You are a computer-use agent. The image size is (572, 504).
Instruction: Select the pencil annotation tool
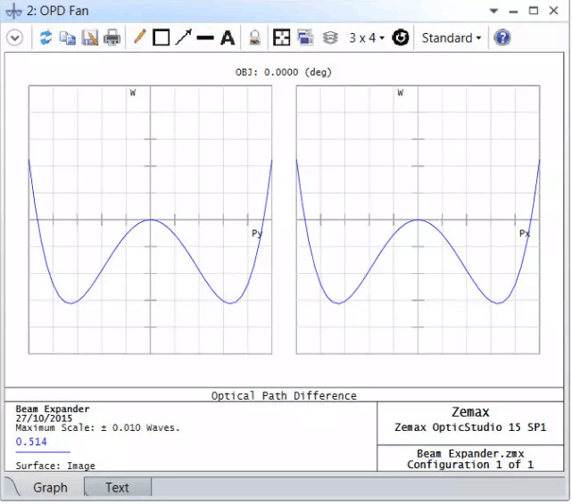[139, 37]
